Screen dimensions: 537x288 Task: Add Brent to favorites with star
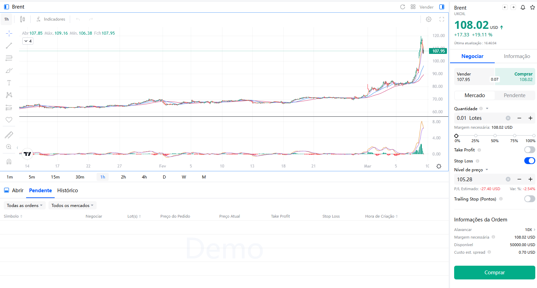tap(532, 7)
